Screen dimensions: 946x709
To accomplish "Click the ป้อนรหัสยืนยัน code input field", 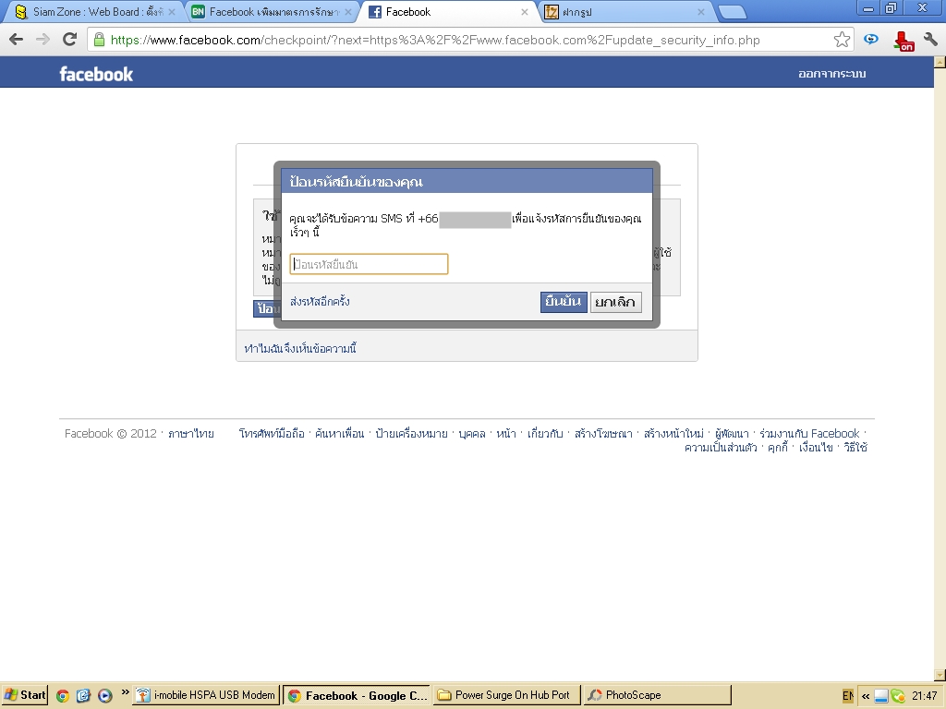I will point(369,264).
